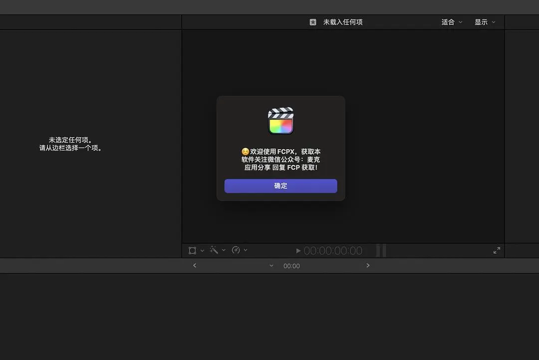
Task: Click the star icon next to 未载入任何项
Action: point(313,22)
